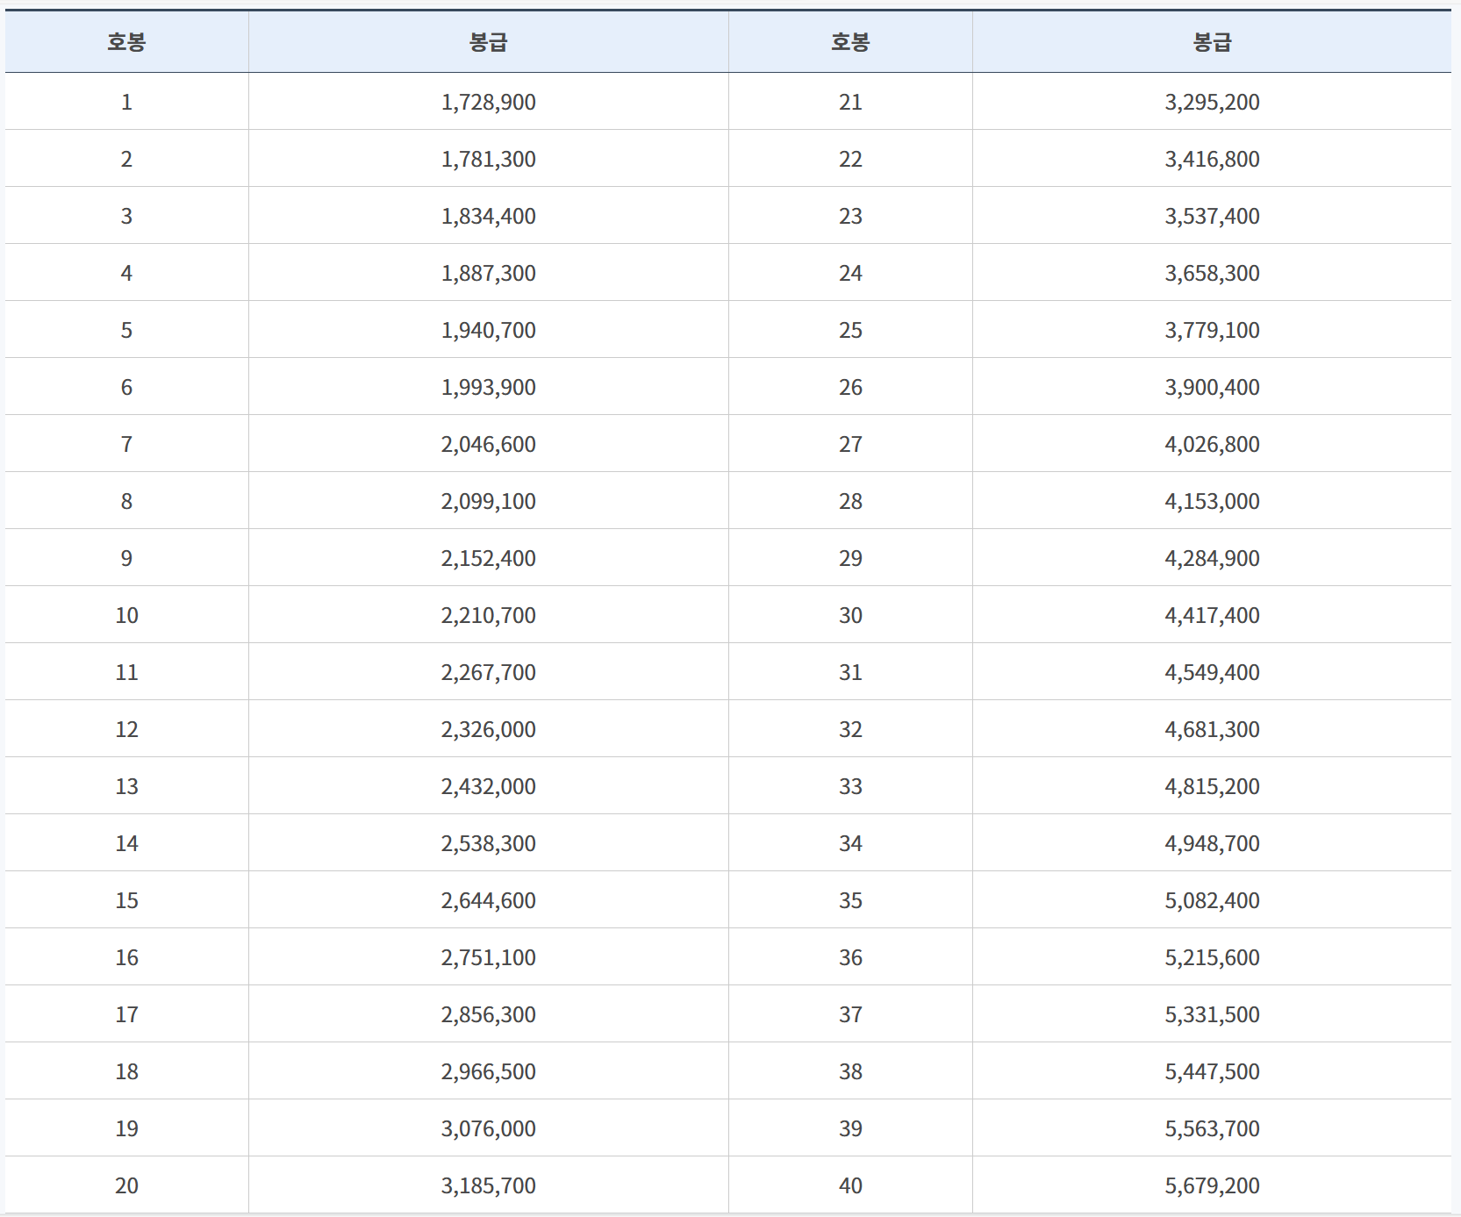Click the 호봉 cell numbered 13
Screen dimensions: 1461x1217
[126, 786]
